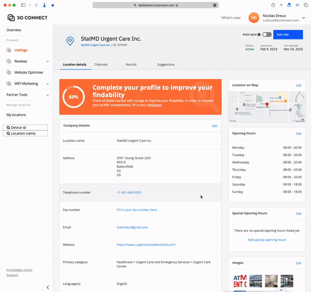Image resolution: width=311 pixels, height=292 pixels.
Task: Click What's new in the header
Action: coord(231,18)
